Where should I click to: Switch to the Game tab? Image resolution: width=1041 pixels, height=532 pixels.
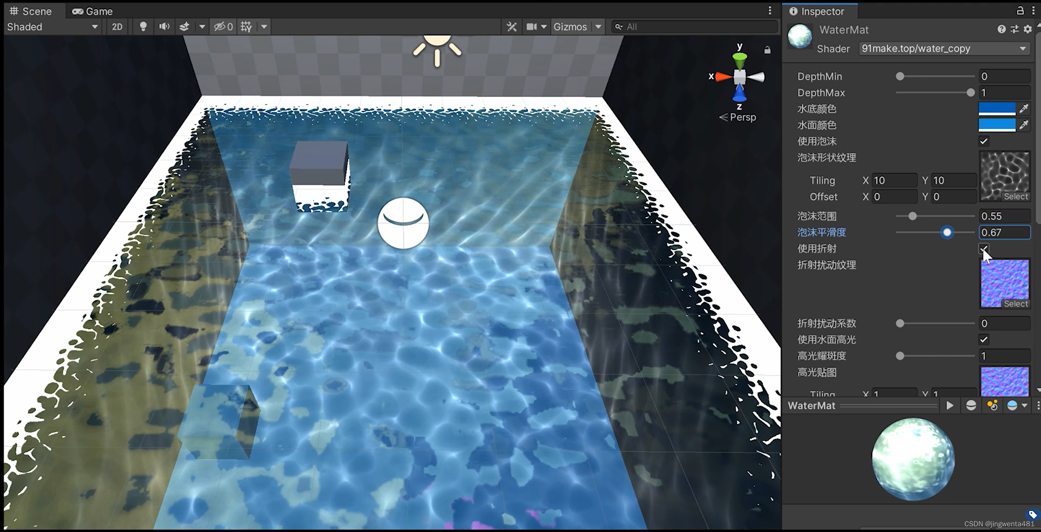pyautogui.click(x=93, y=11)
